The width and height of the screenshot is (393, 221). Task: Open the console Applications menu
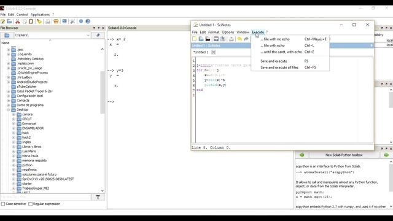(x=40, y=15)
